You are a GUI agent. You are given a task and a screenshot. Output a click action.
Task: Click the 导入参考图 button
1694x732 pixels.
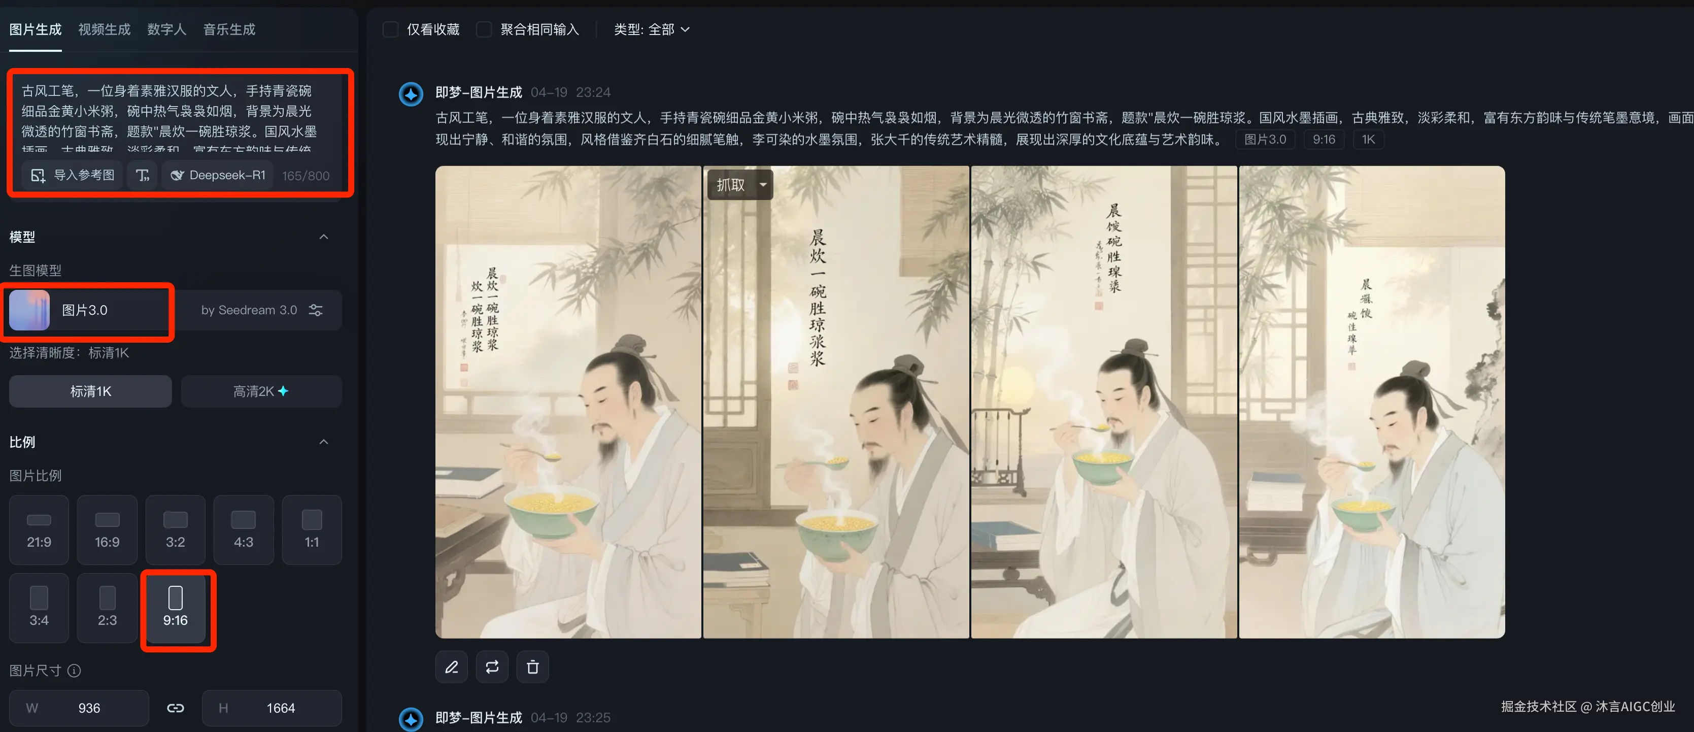point(73,175)
